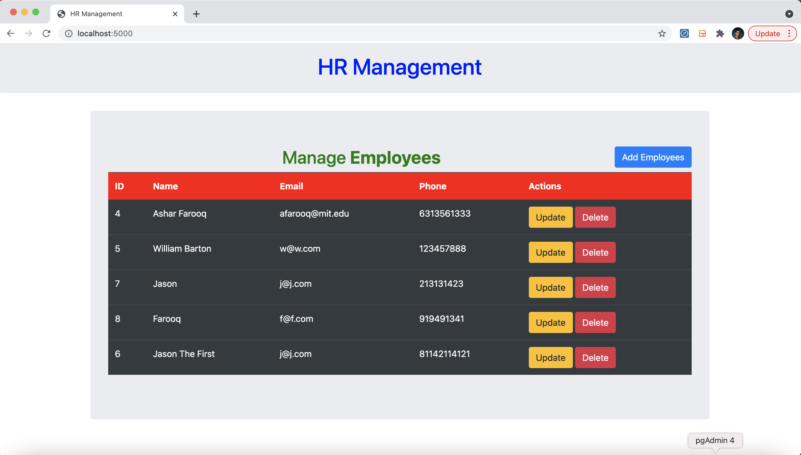Screen dimensions: 801x455
Task: Update Ashar Farooq's record
Action: click(550, 217)
